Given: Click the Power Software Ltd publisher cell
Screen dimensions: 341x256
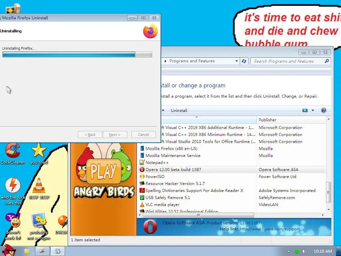Looking at the screenshot, I should pyautogui.click(x=277, y=176).
